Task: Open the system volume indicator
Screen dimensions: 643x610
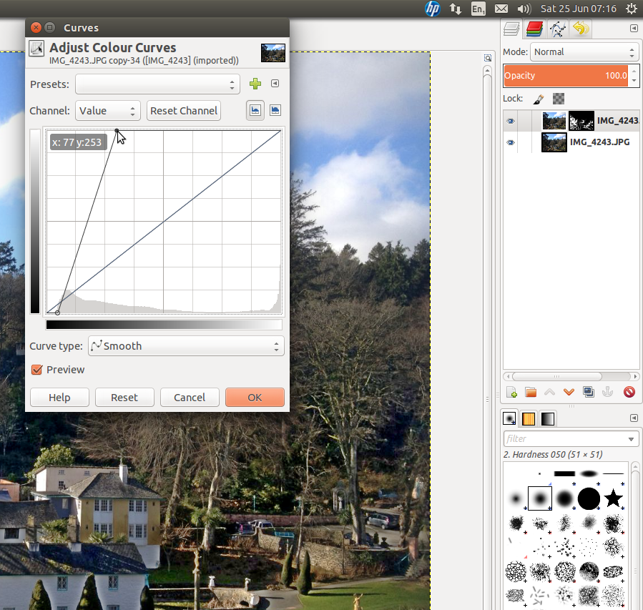Action: point(524,9)
